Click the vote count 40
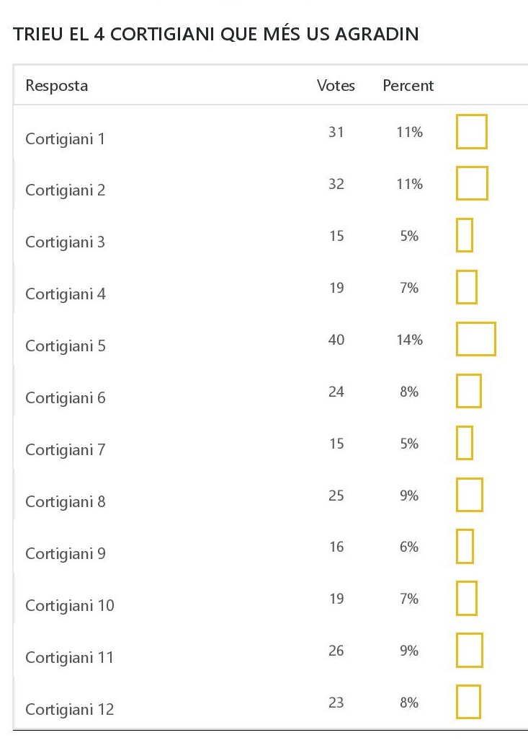Image resolution: width=528 pixels, height=748 pixels. coord(336,340)
